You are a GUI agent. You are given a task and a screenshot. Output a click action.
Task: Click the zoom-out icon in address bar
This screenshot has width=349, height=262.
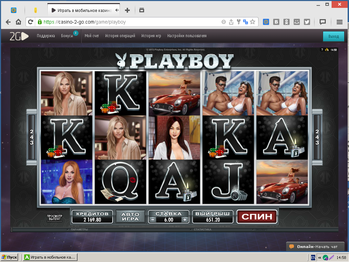coord(224,22)
